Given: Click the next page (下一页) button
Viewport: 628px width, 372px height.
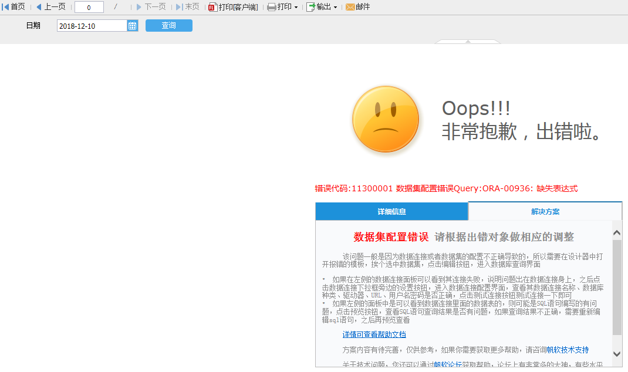Looking at the screenshot, I should [x=151, y=7].
